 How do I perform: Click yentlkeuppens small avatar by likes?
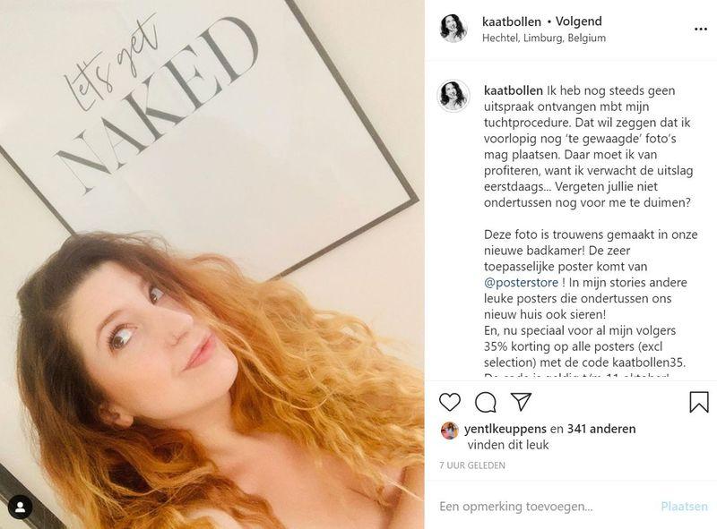point(450,431)
